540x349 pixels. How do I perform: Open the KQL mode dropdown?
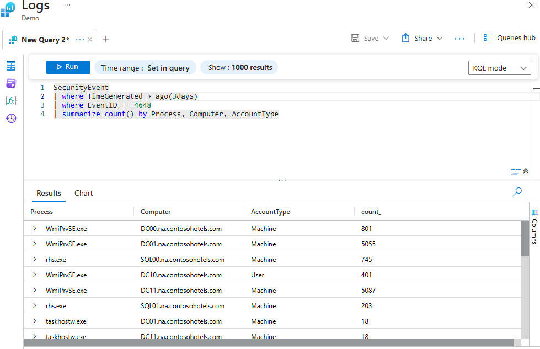coord(499,68)
